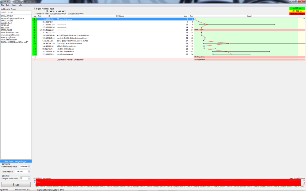Select hop row core2-te-0-13-0-4.ilford.ukcore.bt.net

click(x=113, y=38)
